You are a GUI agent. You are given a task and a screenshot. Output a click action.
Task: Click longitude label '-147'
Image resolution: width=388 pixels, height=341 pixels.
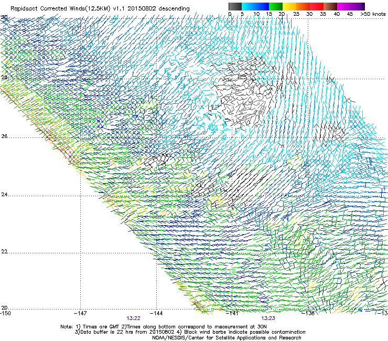pyautogui.click(x=80, y=313)
